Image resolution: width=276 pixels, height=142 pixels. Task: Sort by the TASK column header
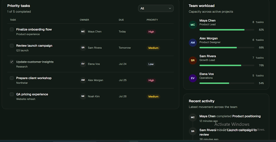13,20
